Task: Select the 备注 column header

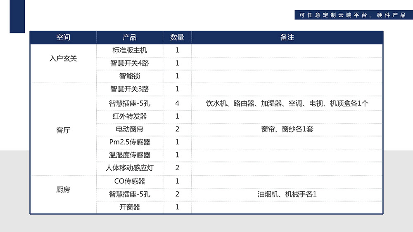Action: (x=287, y=37)
